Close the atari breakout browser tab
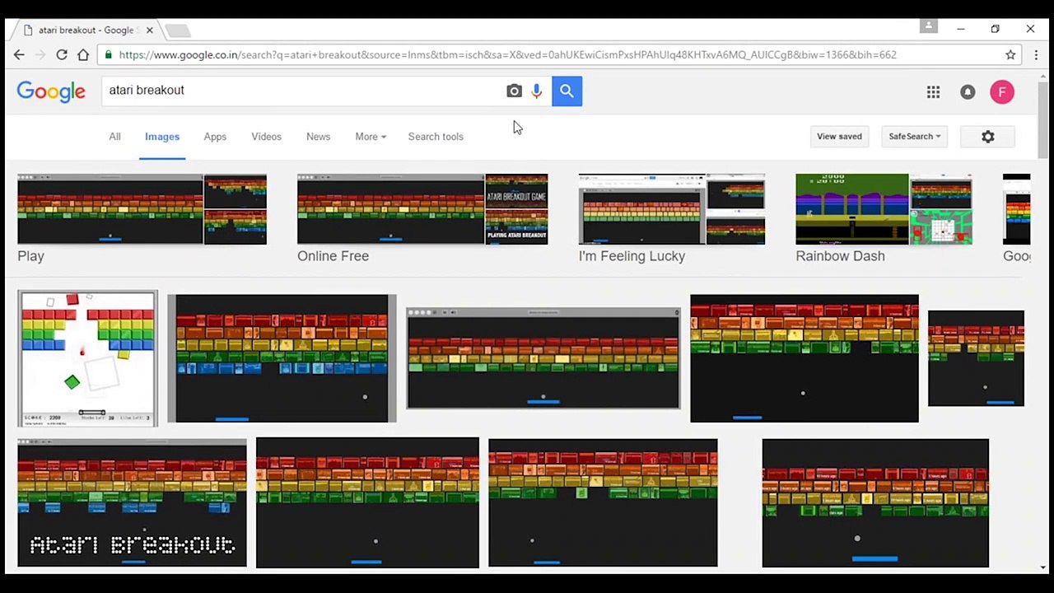The width and height of the screenshot is (1054, 593). coord(149,30)
